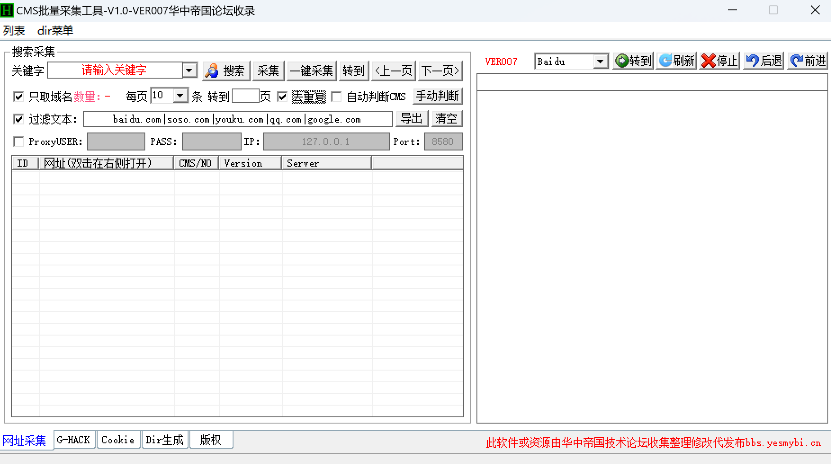Switch to the G-HACK tab
This screenshot has height=464, width=831.
(x=73, y=440)
